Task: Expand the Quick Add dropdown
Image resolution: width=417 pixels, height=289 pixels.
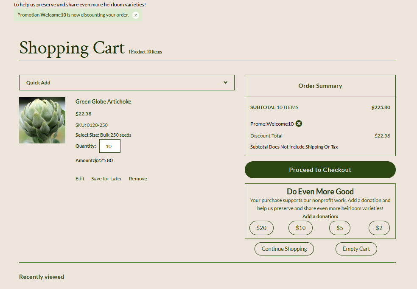Action: tap(126, 83)
